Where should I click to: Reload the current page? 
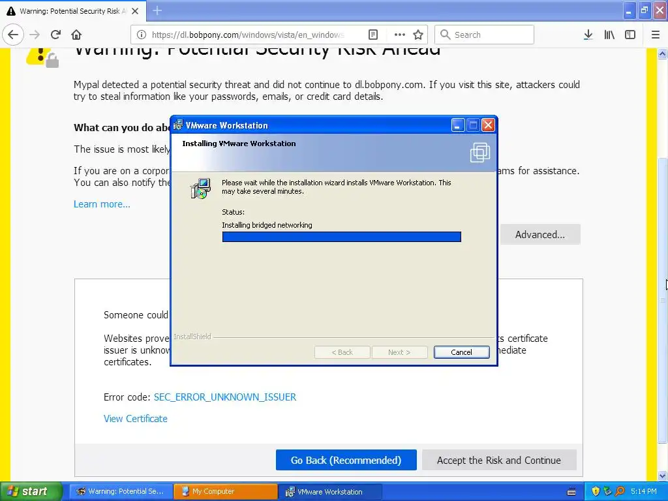tap(55, 35)
